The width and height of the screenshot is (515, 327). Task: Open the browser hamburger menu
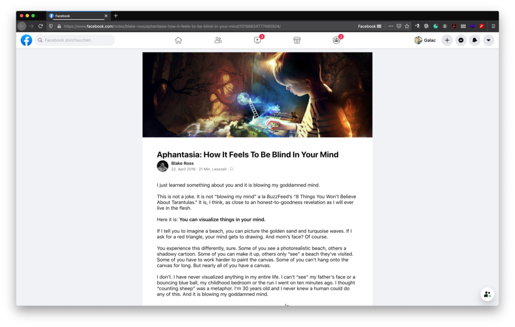coord(493,26)
